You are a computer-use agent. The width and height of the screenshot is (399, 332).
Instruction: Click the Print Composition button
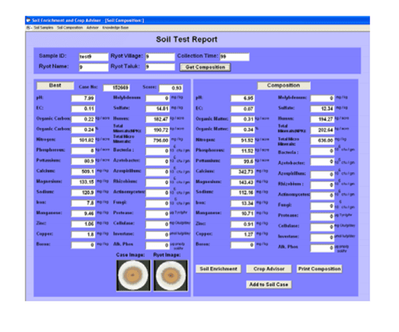319,269
